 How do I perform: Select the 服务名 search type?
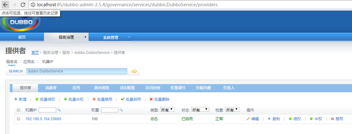pos(12,62)
